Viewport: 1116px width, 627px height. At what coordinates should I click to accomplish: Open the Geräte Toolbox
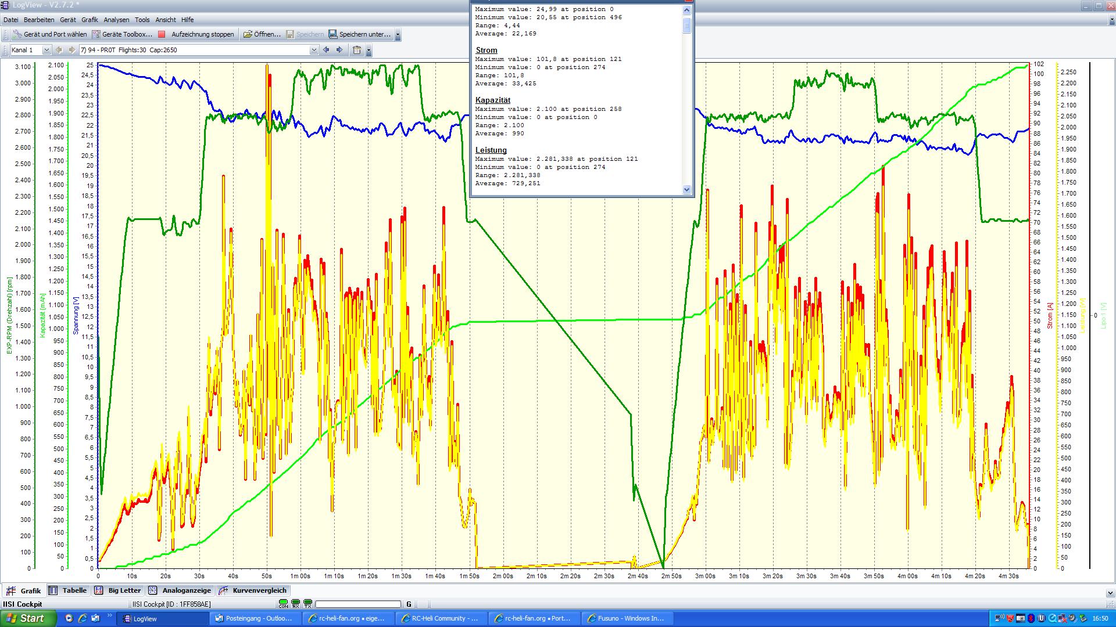123,34
